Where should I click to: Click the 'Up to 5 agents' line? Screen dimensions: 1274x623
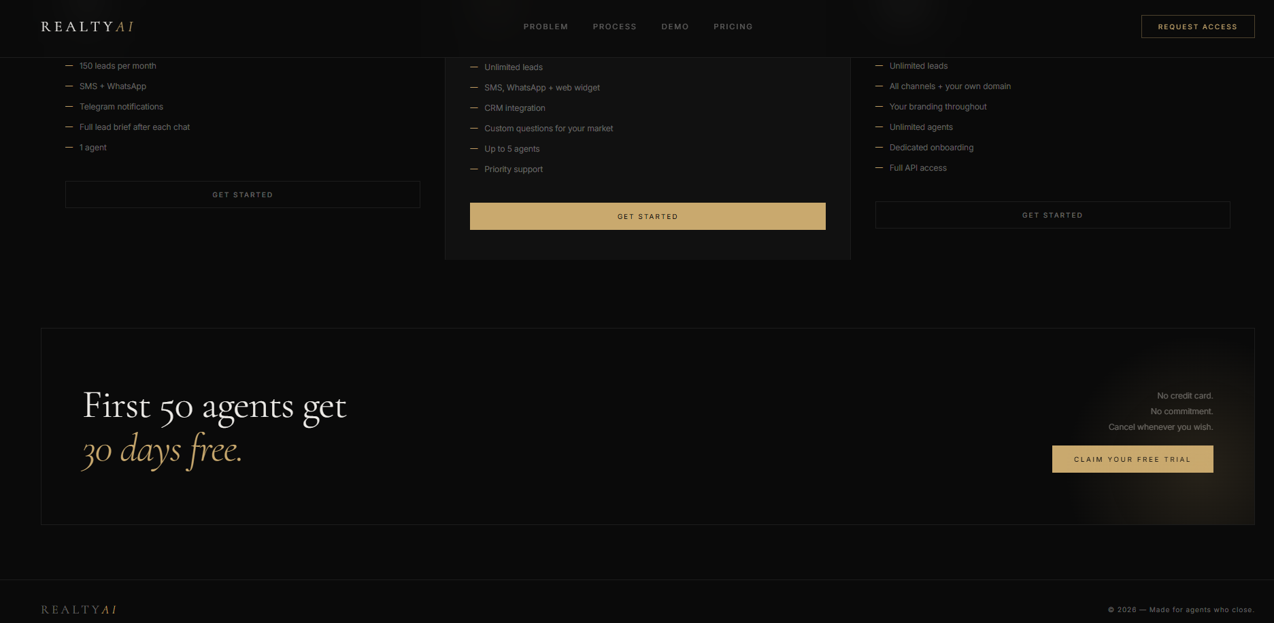[512, 149]
